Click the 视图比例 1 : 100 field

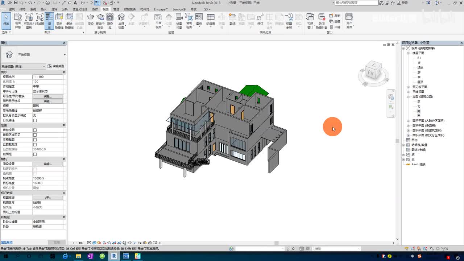point(48,77)
